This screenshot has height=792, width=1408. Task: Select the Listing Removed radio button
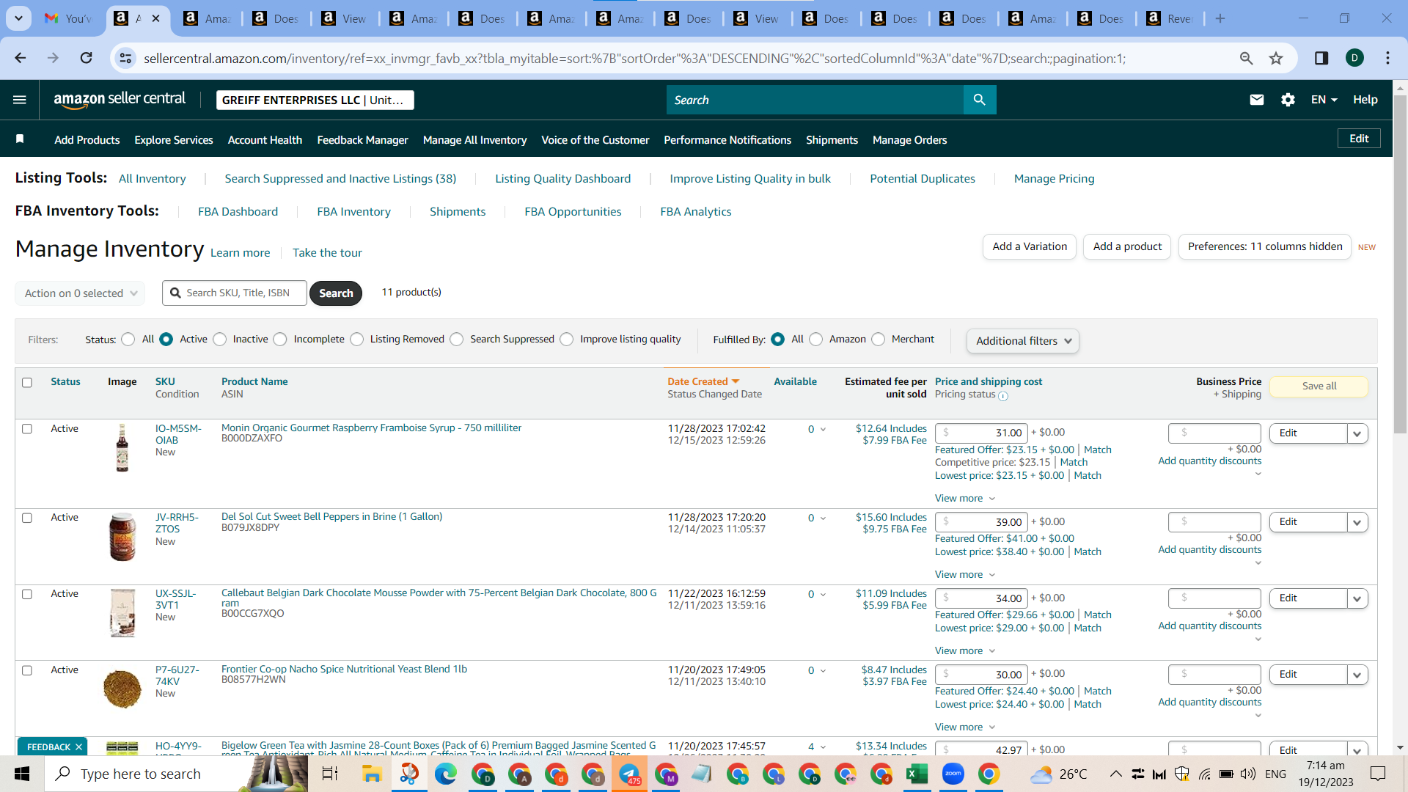[356, 340]
